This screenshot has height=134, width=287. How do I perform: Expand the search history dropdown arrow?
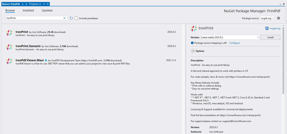[67, 18]
